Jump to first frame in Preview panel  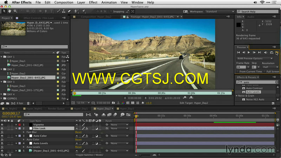[238, 52]
